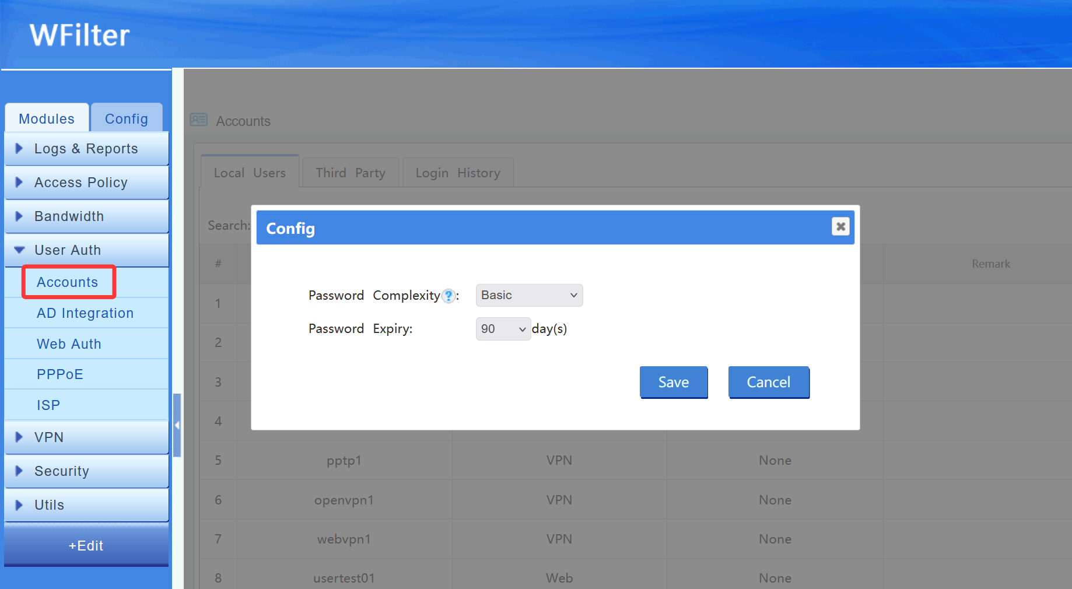1072x589 pixels.
Task: Open the Password Complexity dropdown
Action: tap(529, 295)
